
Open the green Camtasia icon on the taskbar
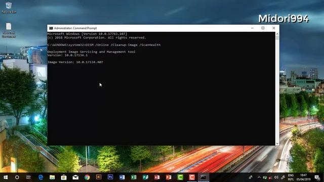(x=180, y=177)
